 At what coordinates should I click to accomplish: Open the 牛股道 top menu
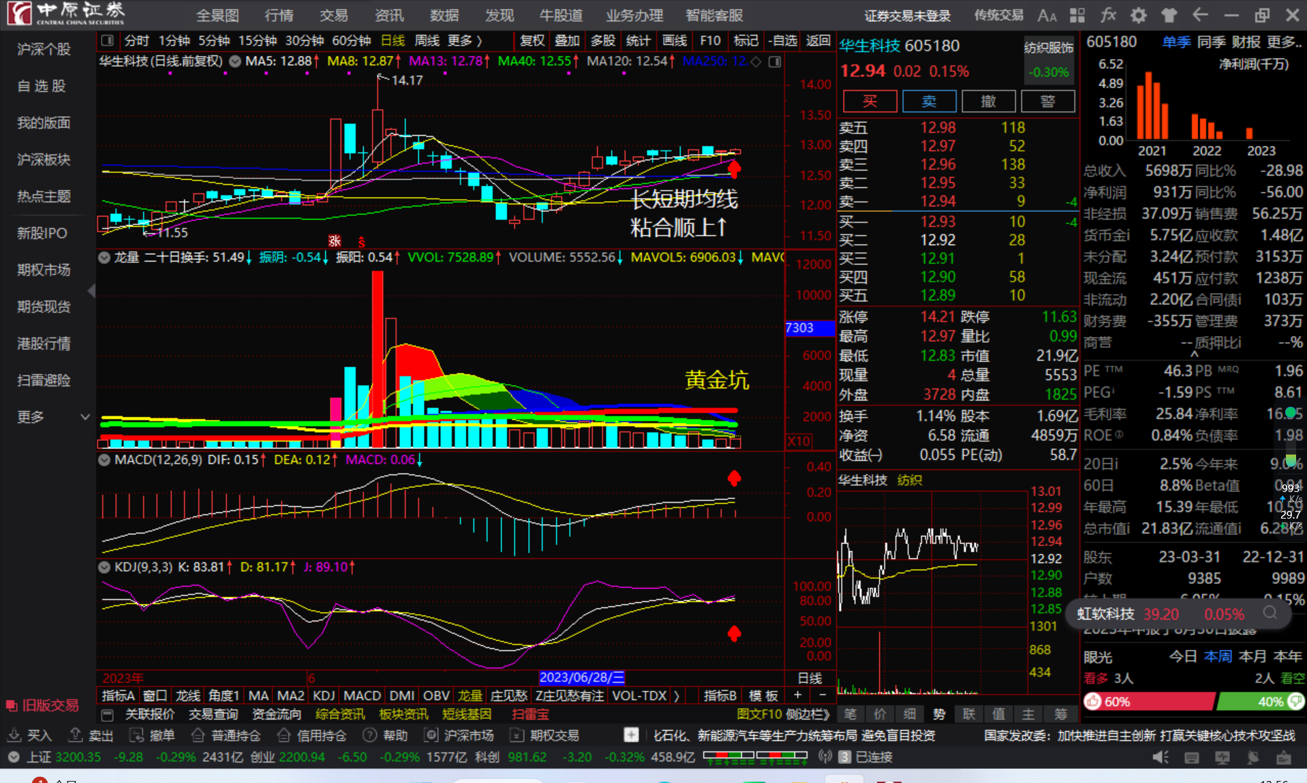click(561, 15)
